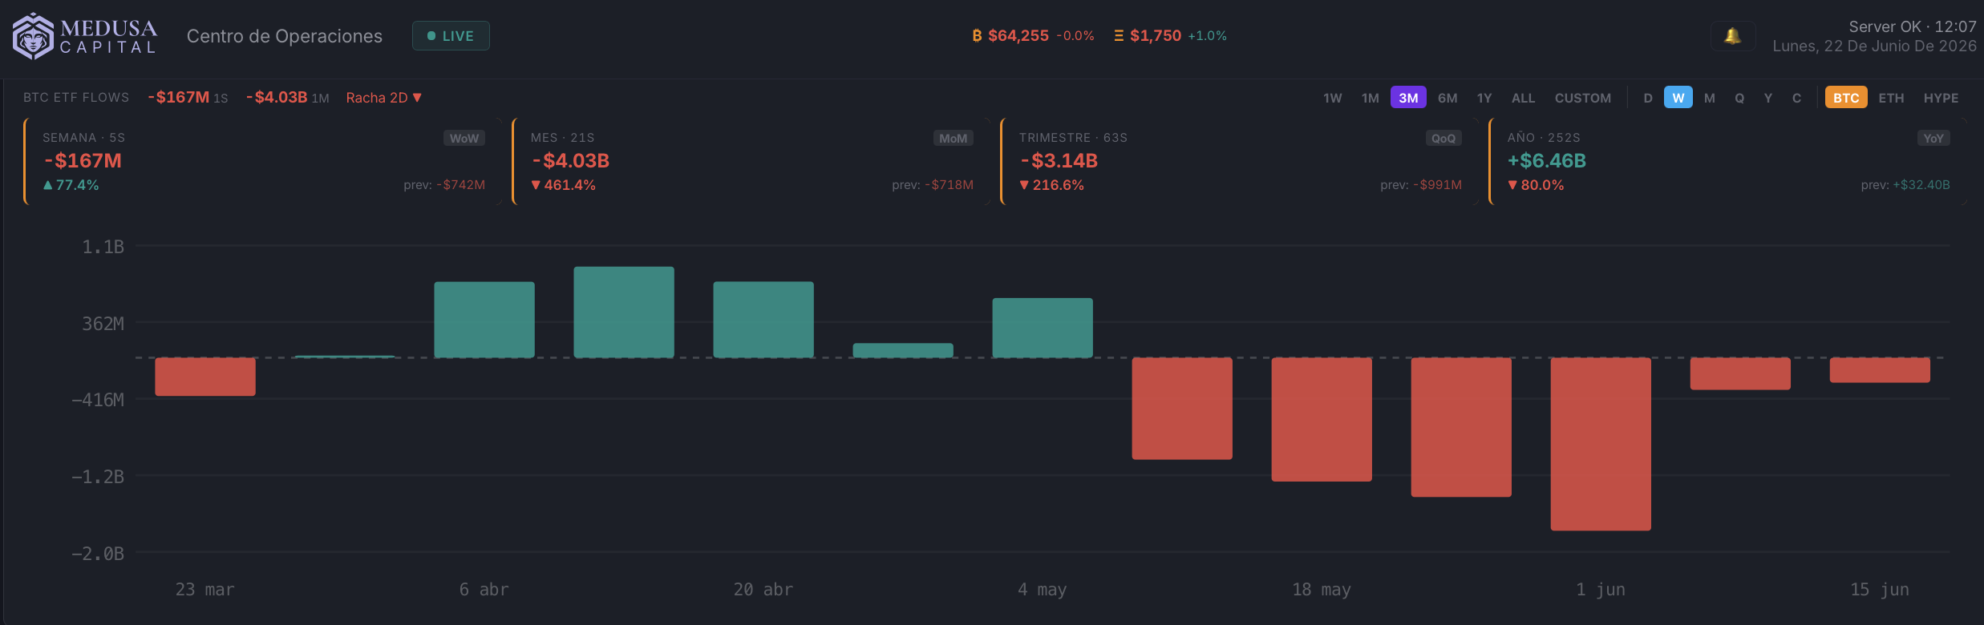Image resolution: width=1984 pixels, height=625 pixels.
Task: Click the WoW badge on Semana card
Action: pyautogui.click(x=464, y=139)
